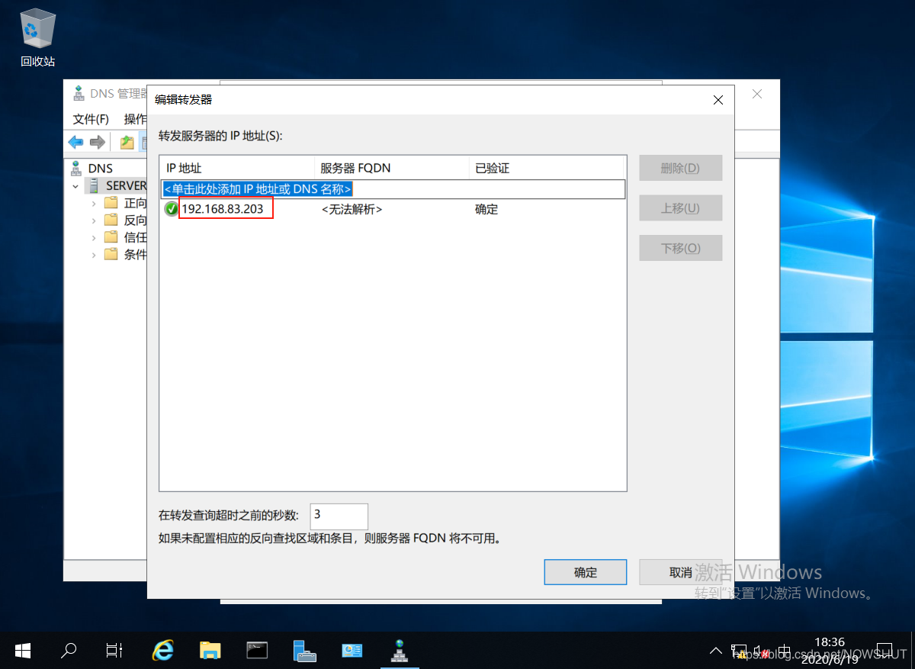Expand the 反向 lookup zones folder
The width and height of the screenshot is (915, 669).
(93, 220)
